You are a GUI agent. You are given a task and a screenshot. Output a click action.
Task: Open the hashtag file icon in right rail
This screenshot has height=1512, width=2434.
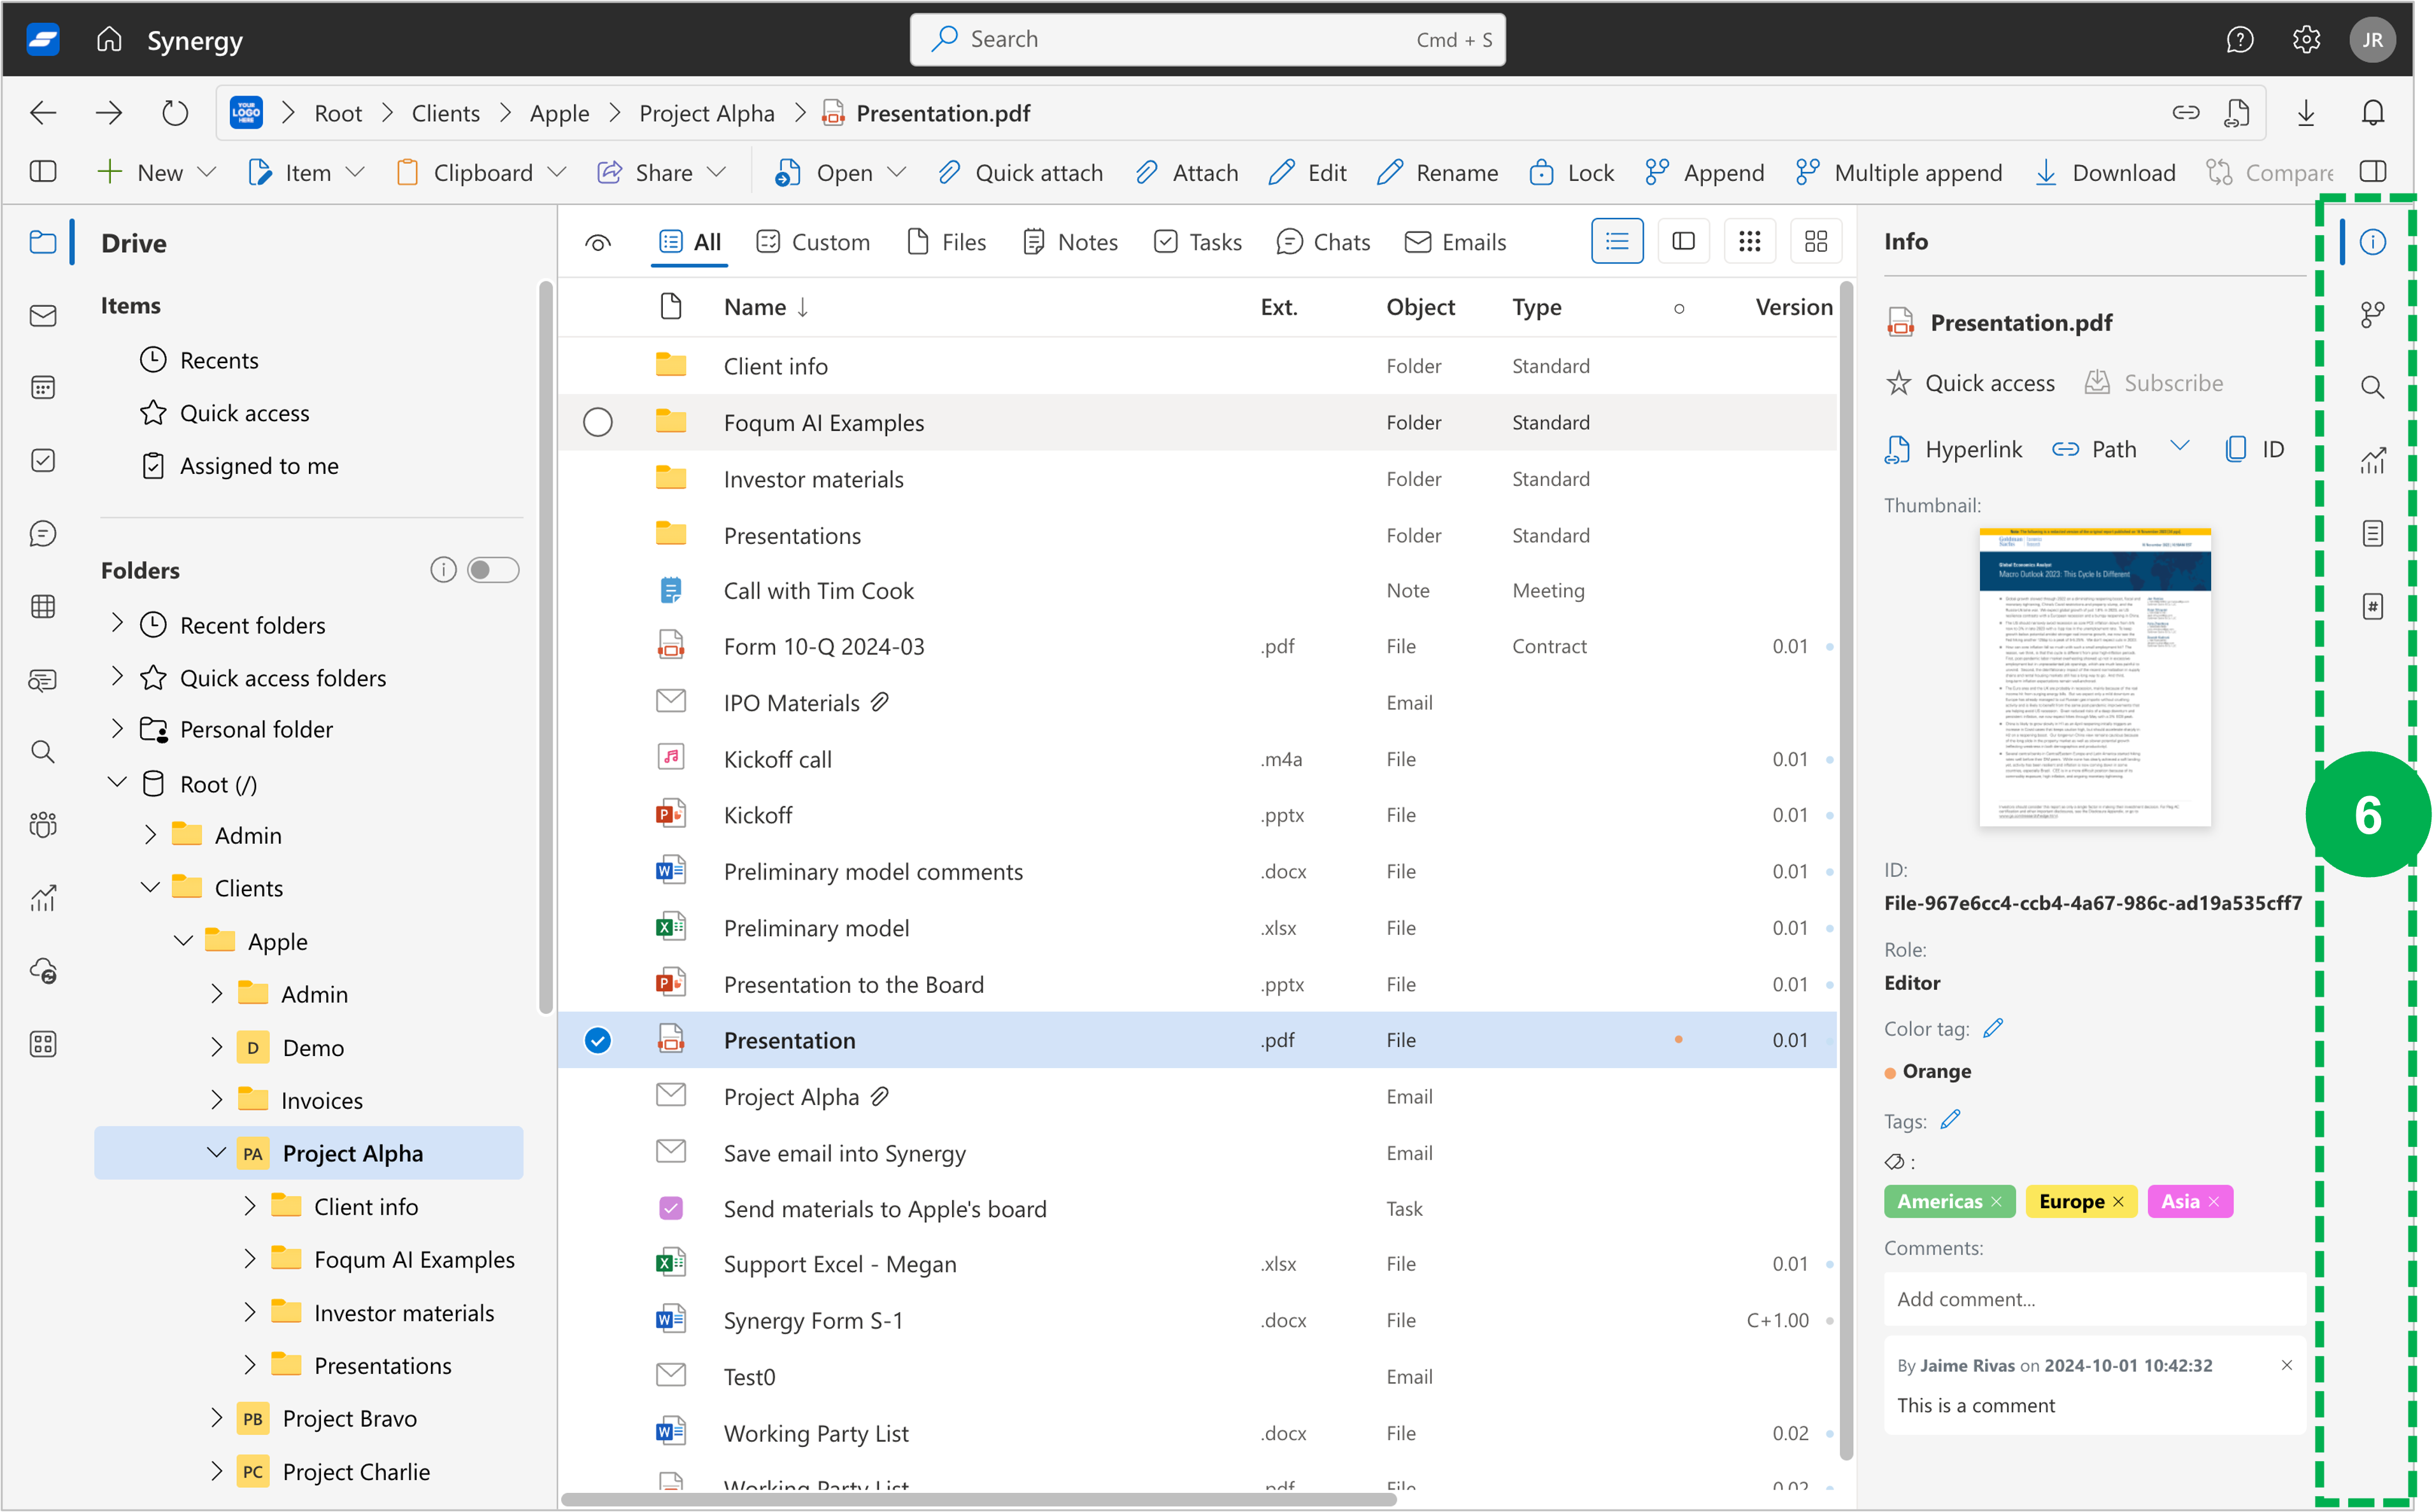point(2372,607)
